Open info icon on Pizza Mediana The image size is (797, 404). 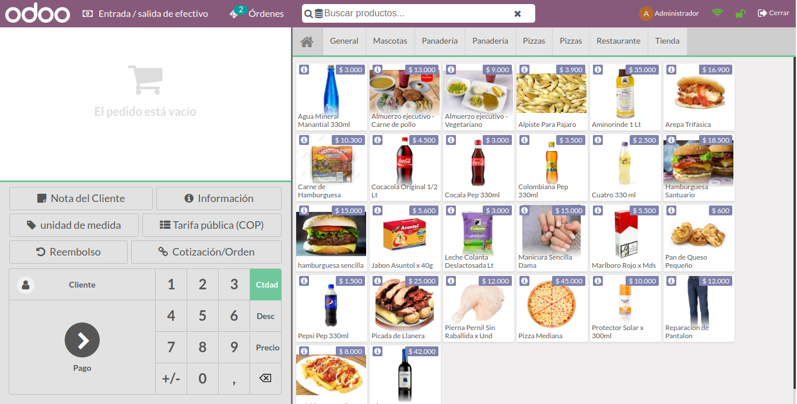[524, 281]
